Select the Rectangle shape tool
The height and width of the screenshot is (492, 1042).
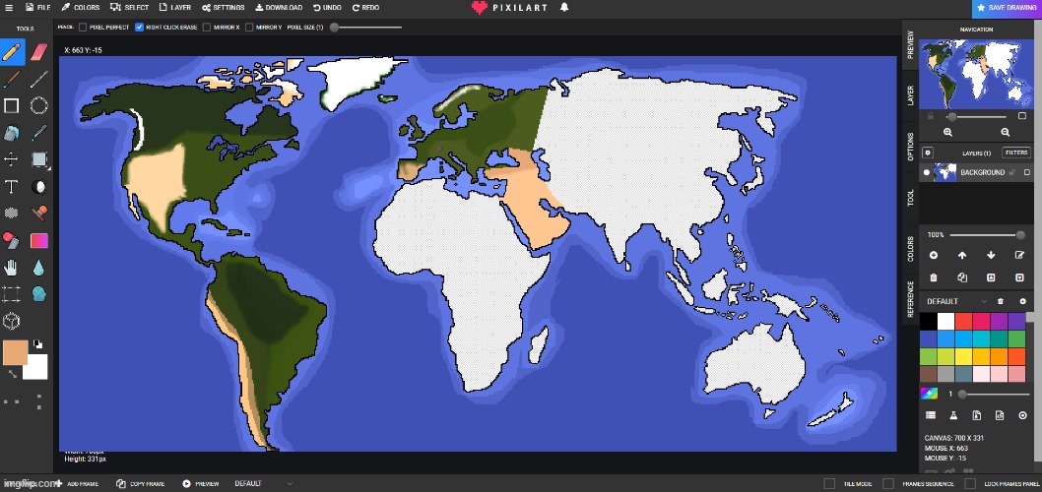click(x=12, y=105)
